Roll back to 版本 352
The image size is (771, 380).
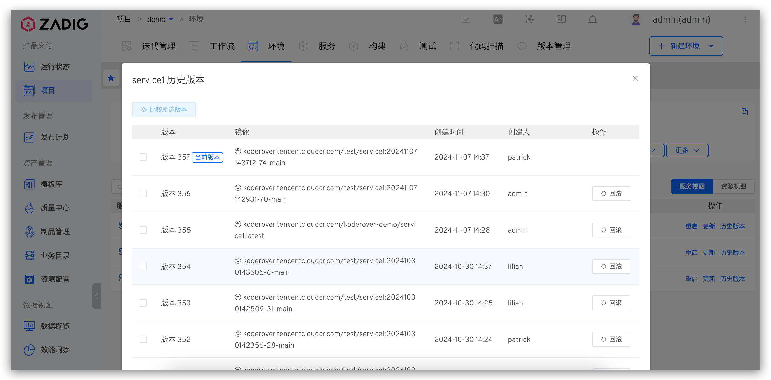[611, 339]
